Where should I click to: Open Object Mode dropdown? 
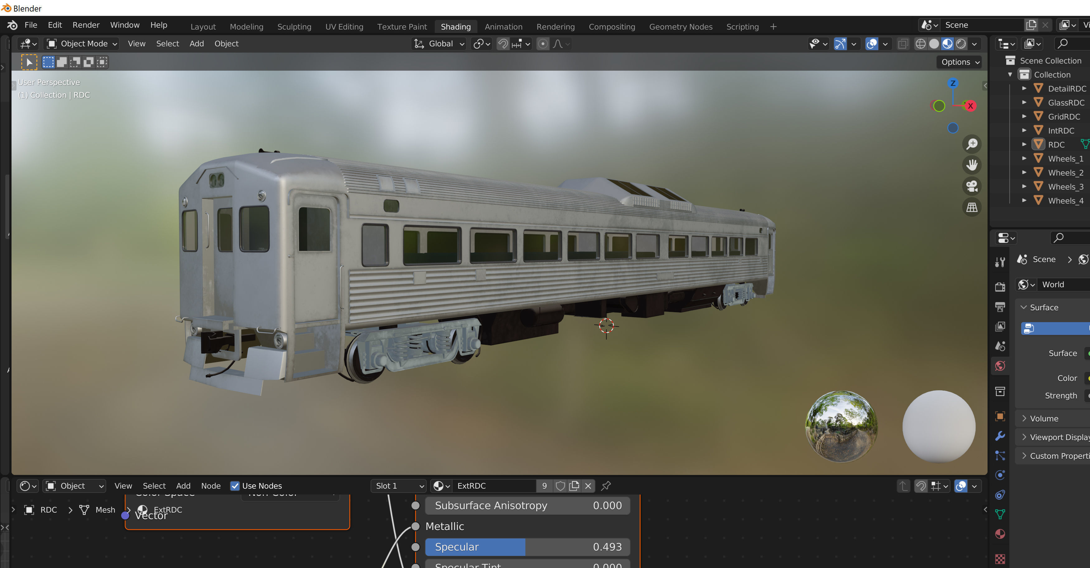[81, 44]
